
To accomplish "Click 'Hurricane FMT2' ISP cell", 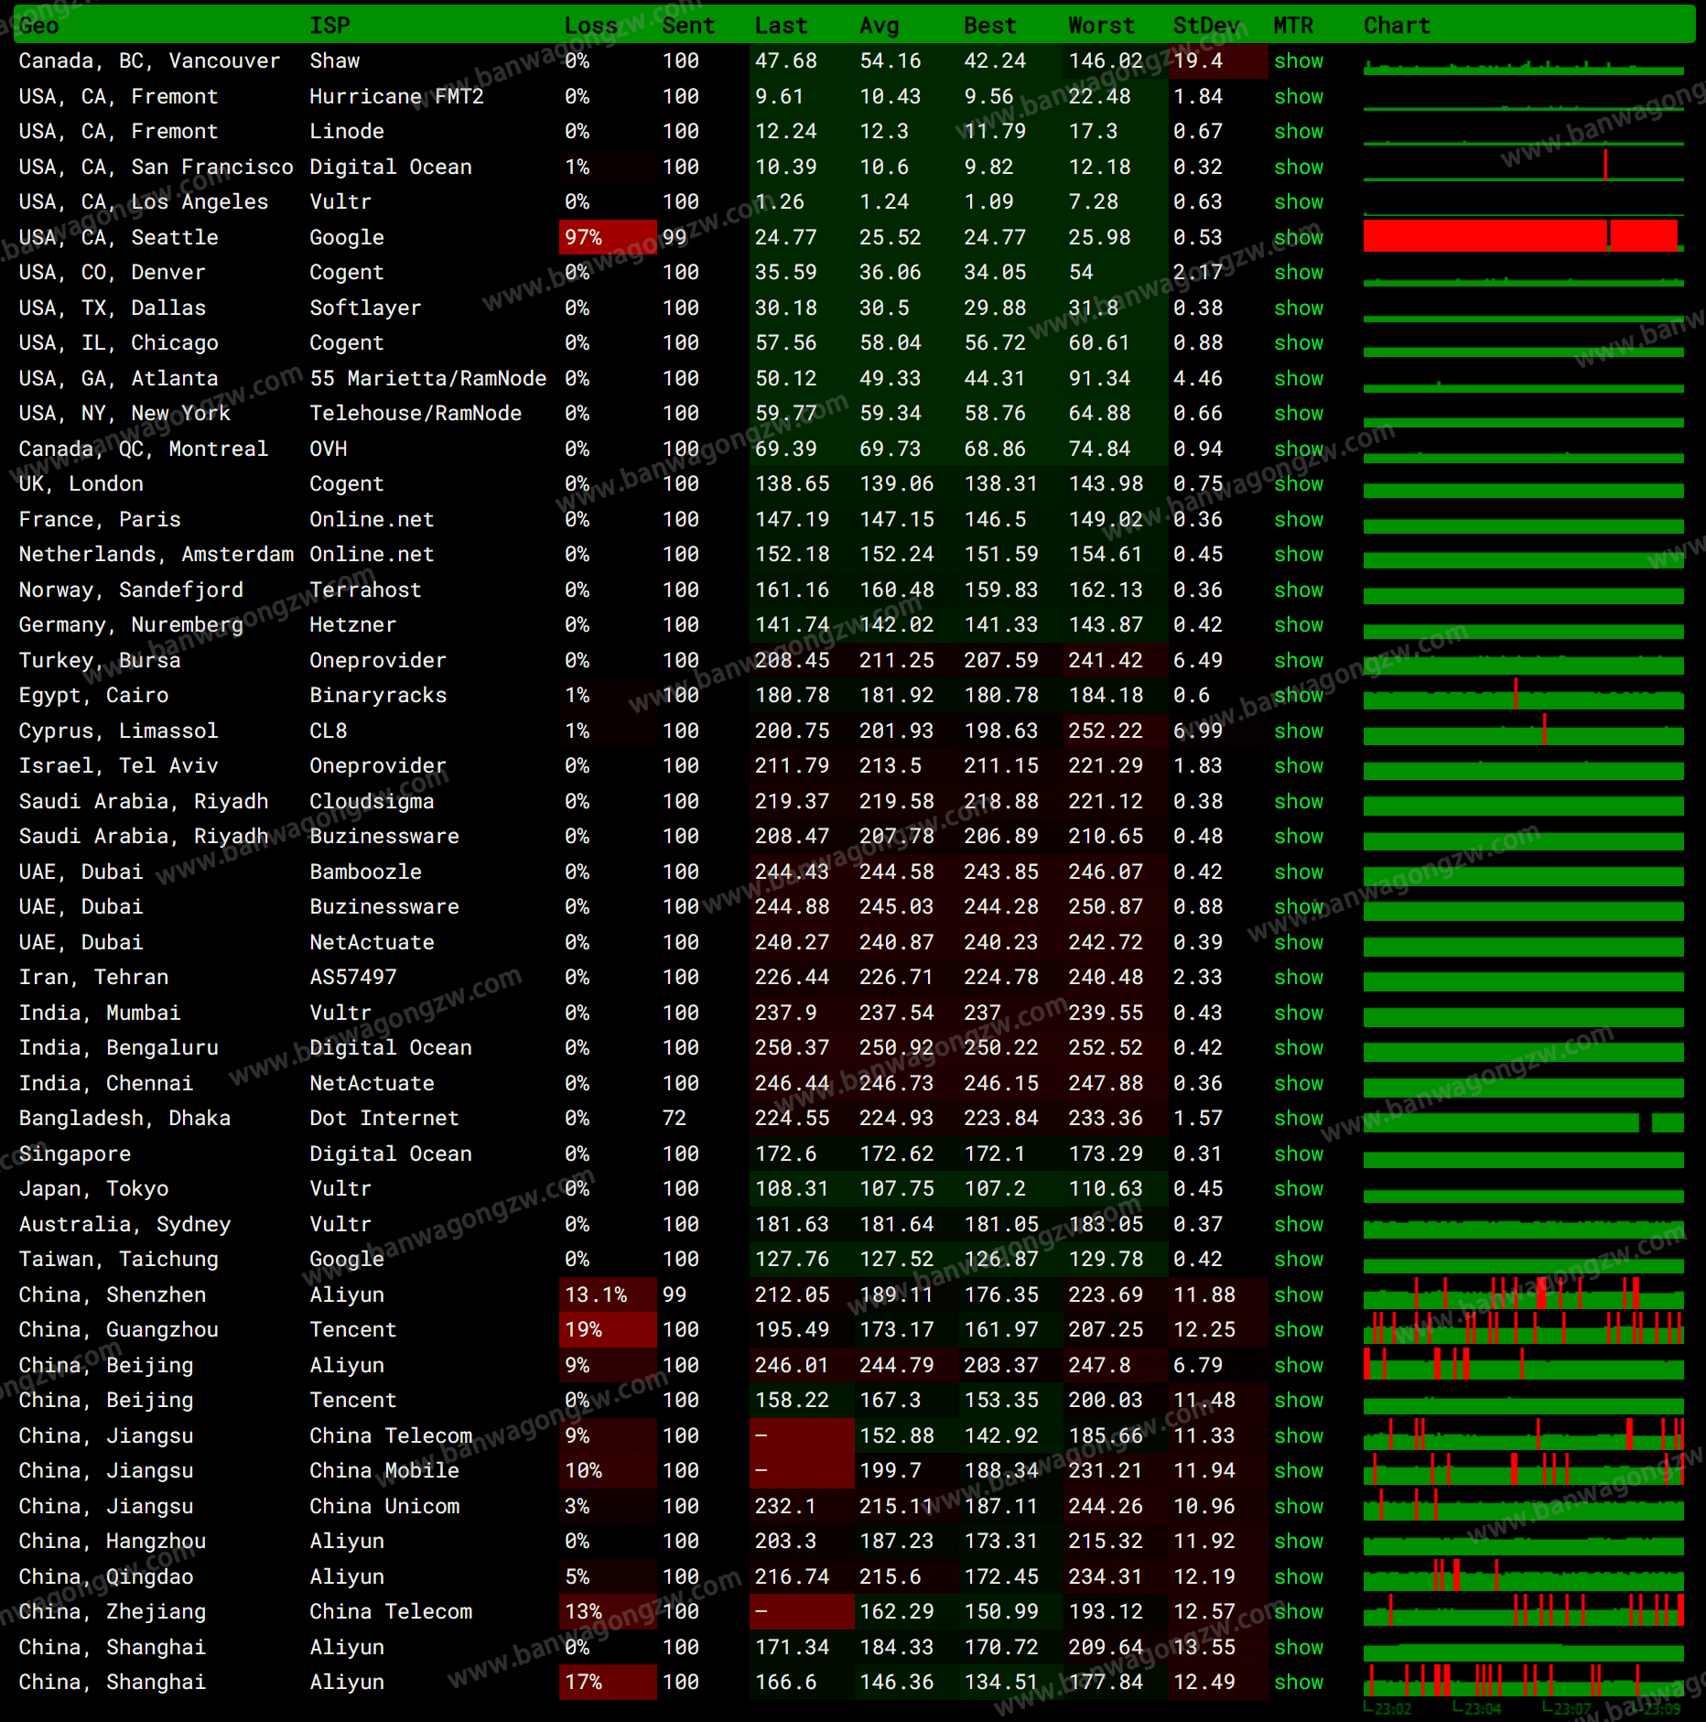I will [x=396, y=97].
